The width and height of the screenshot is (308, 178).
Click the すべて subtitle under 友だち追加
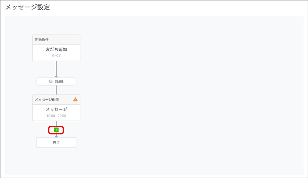tap(56, 56)
